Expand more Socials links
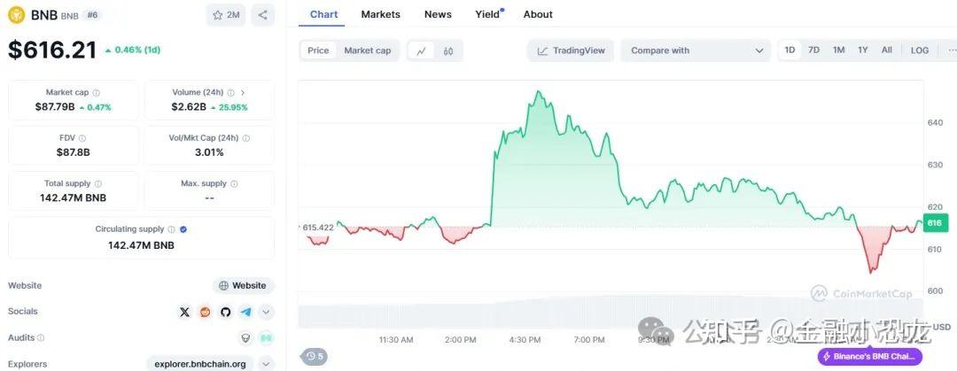Image resolution: width=957 pixels, height=371 pixels. 267,312
